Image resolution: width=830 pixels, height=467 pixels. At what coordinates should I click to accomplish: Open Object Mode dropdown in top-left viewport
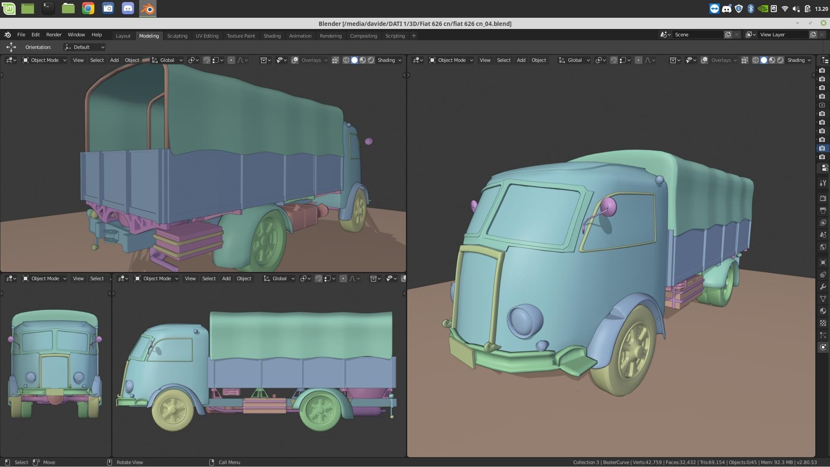pos(45,60)
